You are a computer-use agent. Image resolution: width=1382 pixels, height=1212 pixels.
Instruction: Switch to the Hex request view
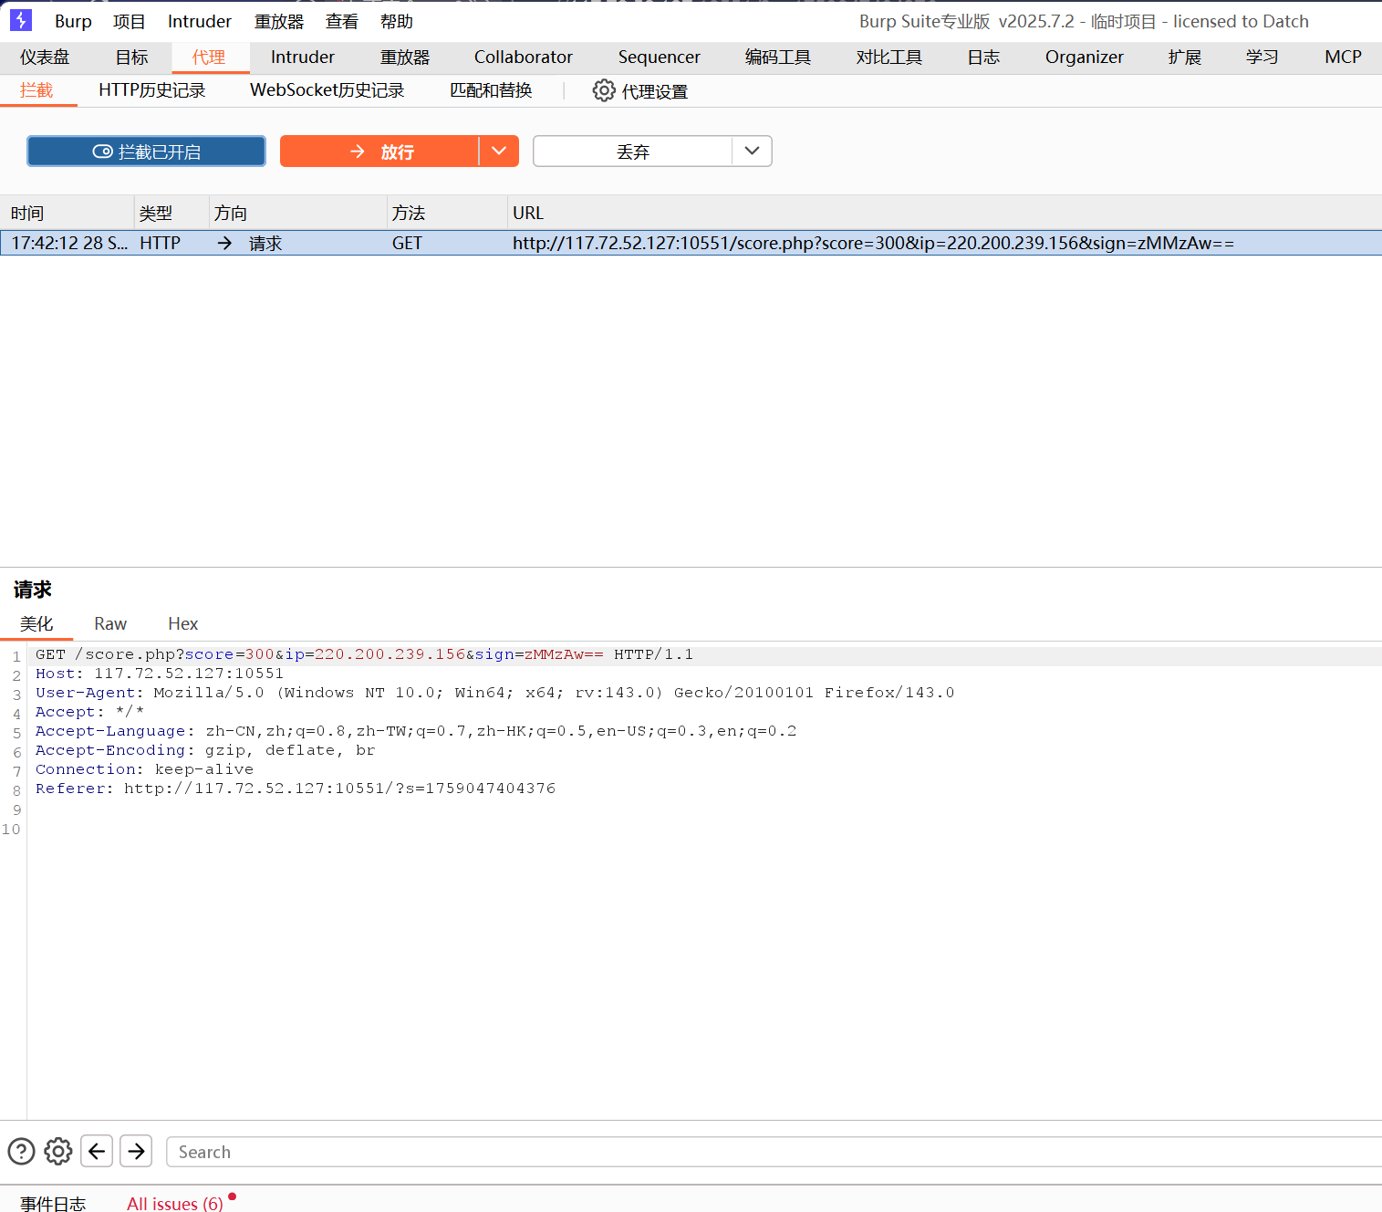click(183, 623)
